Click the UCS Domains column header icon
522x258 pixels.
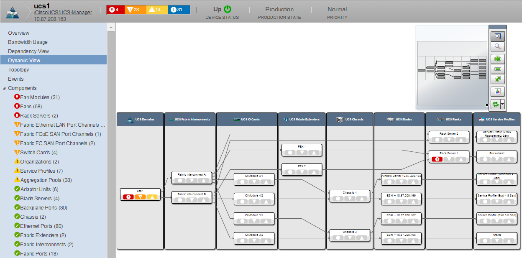tap(130, 119)
